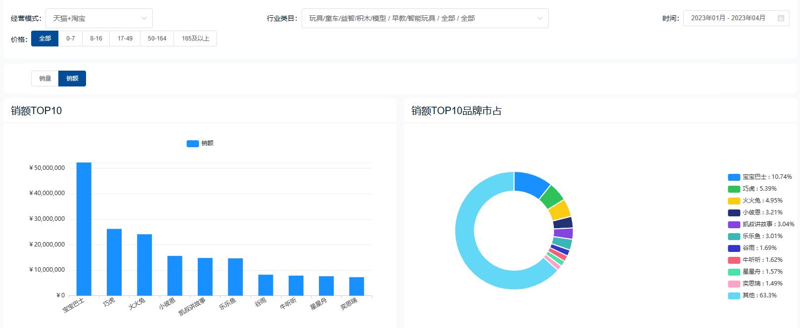The width and height of the screenshot is (800, 328).
Task: Open the 经营模式 天猫+淘宝 dropdown
Action: [99, 18]
